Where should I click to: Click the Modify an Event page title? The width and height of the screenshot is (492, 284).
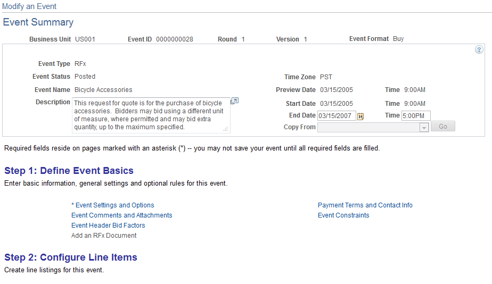tap(29, 6)
